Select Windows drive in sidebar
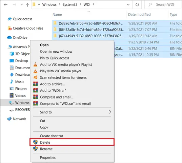The height and width of the screenshot is (163, 182). pyautogui.click(x=22, y=103)
